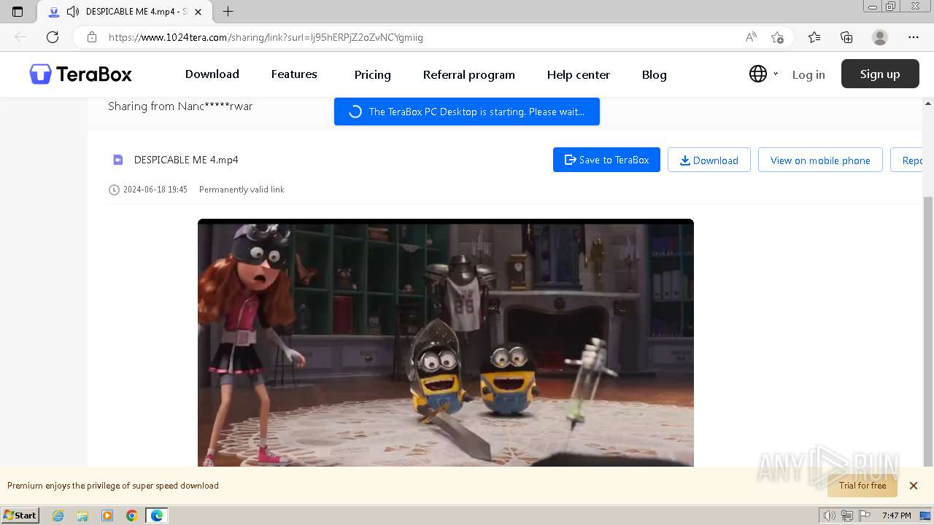Image resolution: width=934 pixels, height=525 pixels.
Task: Click the Log in link
Action: [x=808, y=74]
